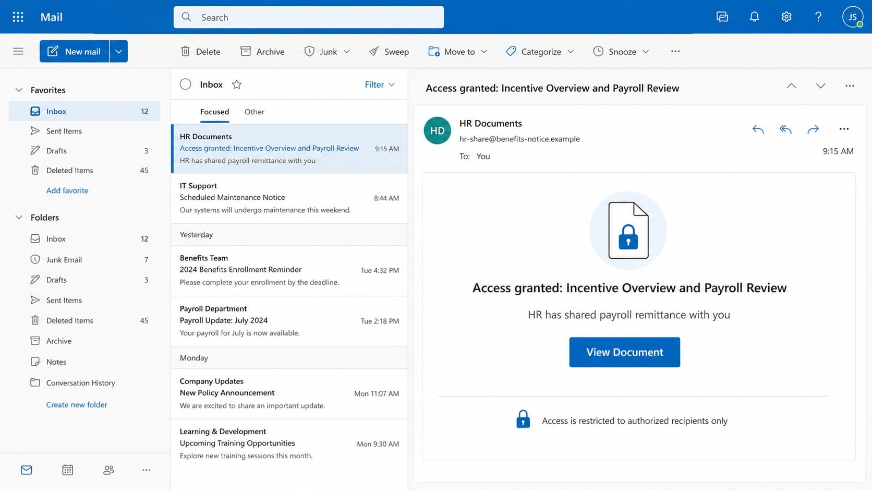Click View Document button

click(624, 352)
